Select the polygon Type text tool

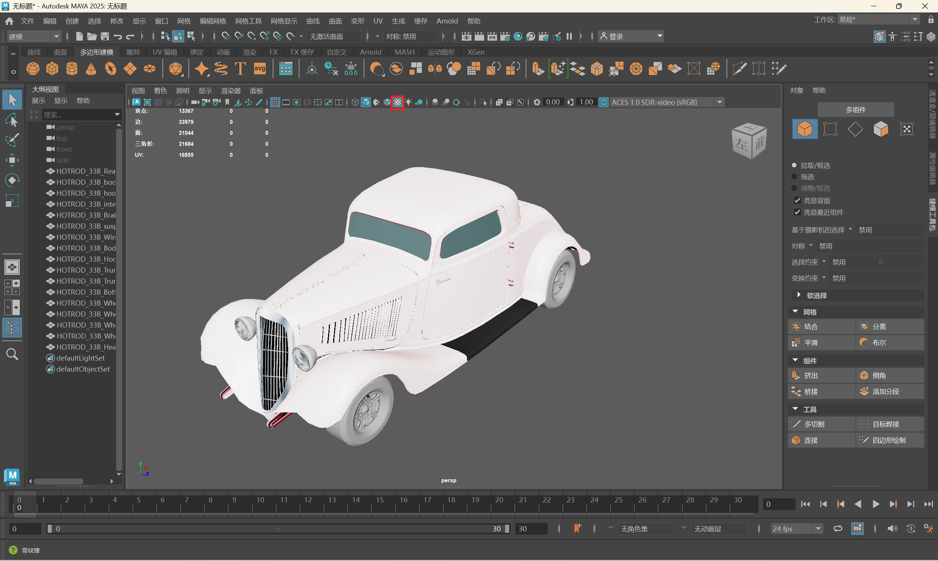point(240,69)
